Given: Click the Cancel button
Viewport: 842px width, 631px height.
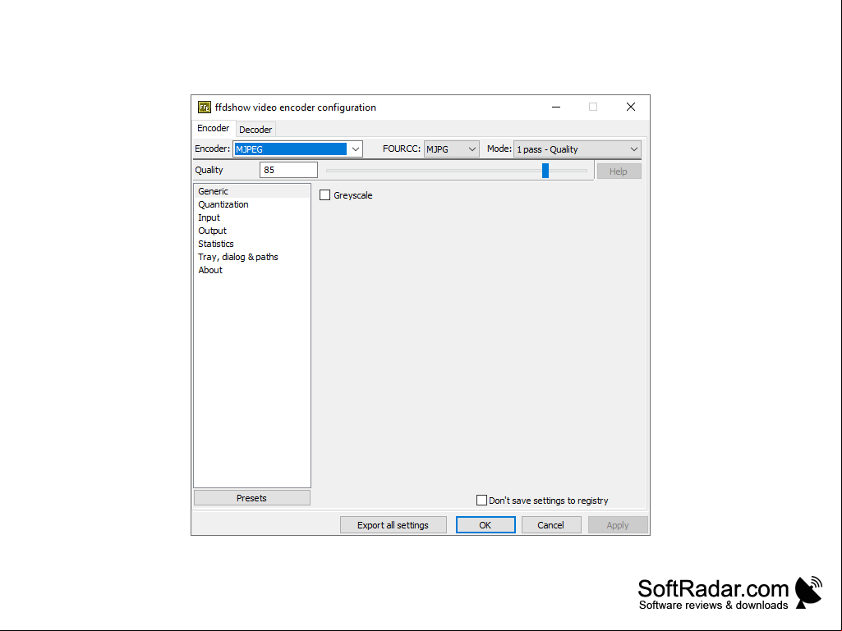Looking at the screenshot, I should (x=551, y=525).
